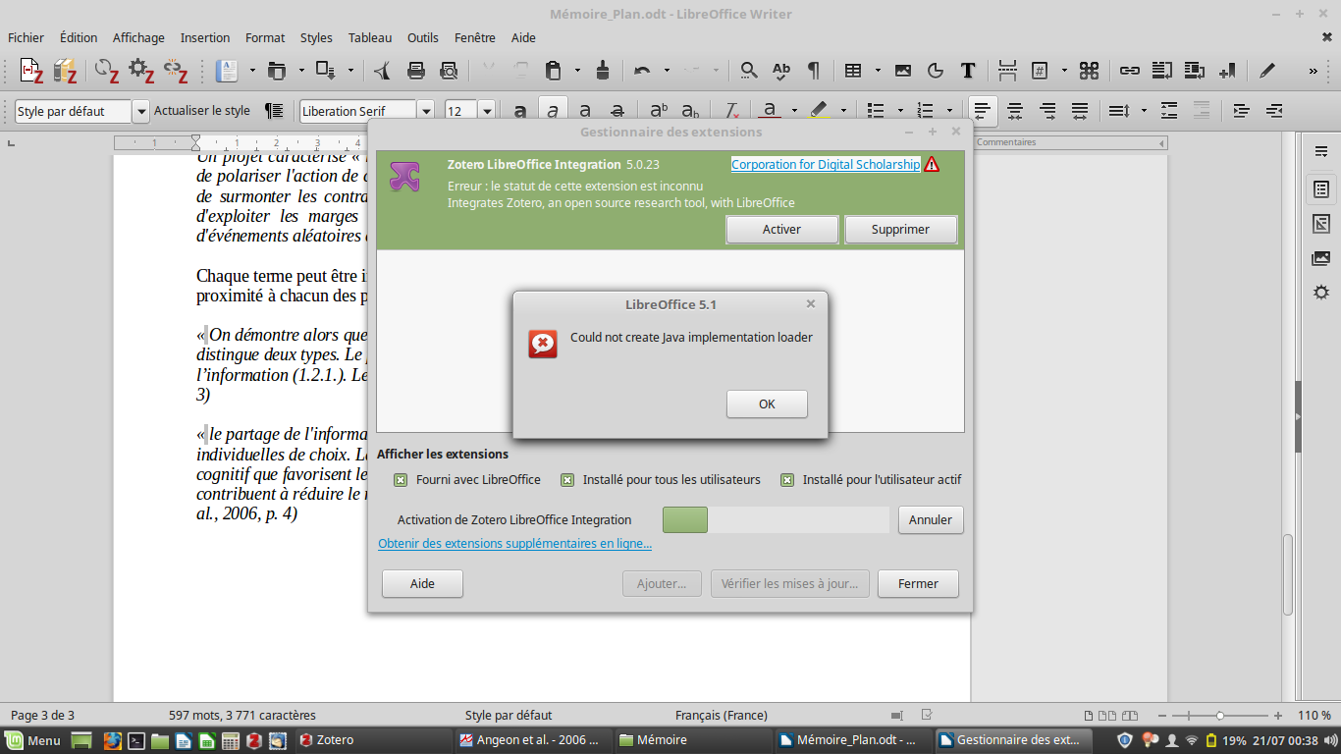Open the Affichage menu
Image resolution: width=1341 pixels, height=754 pixels.
pos(138,37)
